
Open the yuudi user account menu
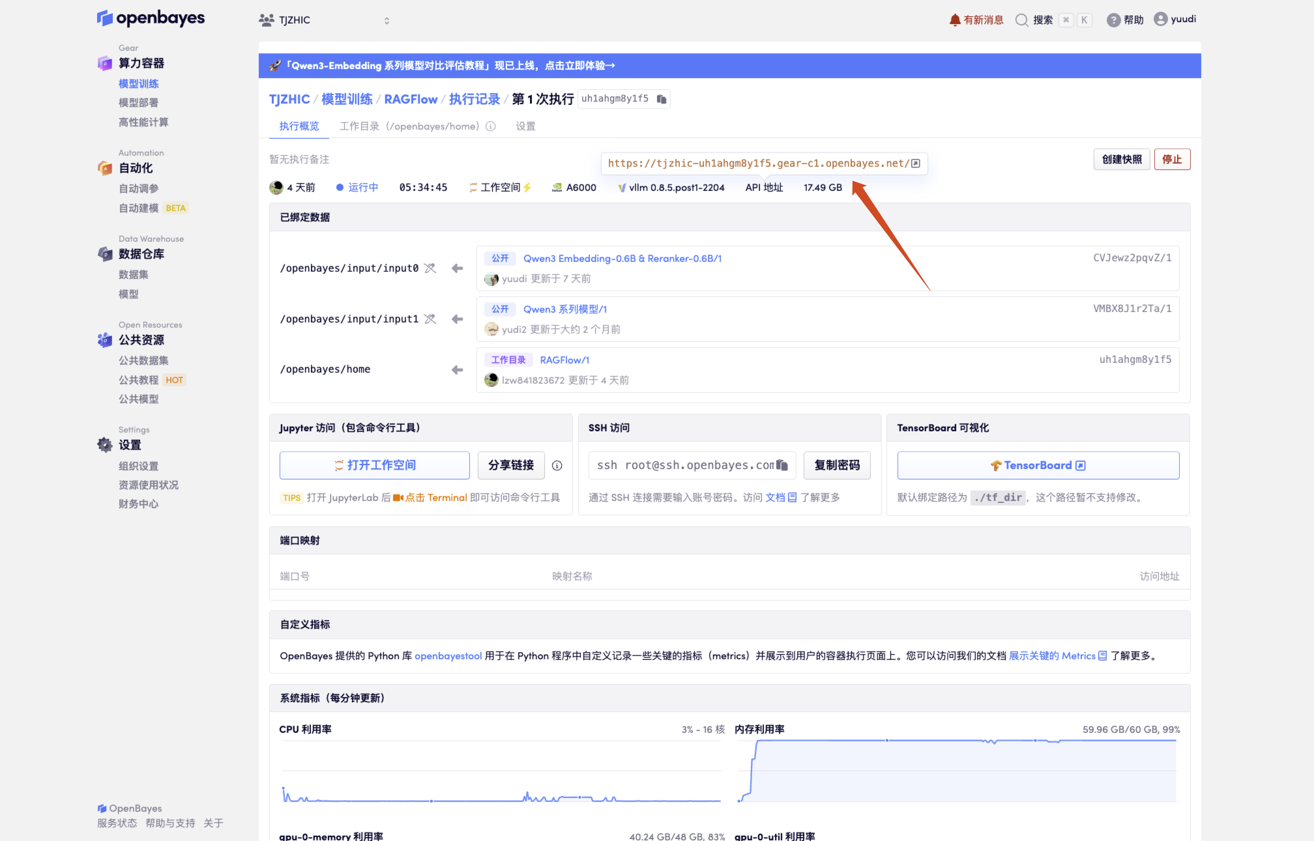pyautogui.click(x=1175, y=20)
